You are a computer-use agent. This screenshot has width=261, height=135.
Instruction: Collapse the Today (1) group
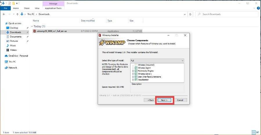point(32,26)
